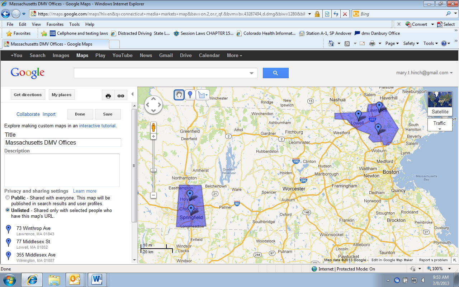Zoom out with the map minus button
Image resolution: width=459 pixels, height=287 pixels.
coord(153,195)
